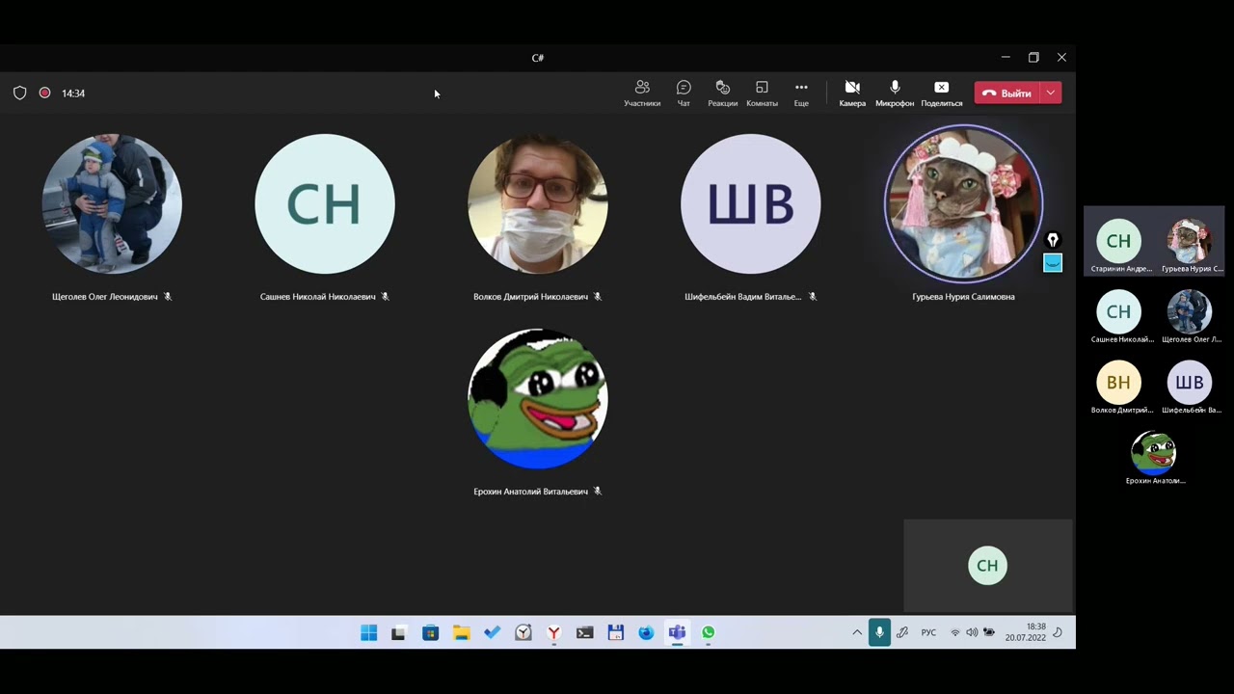Click the shield security icon
This screenshot has width=1234, height=694.
click(19, 93)
